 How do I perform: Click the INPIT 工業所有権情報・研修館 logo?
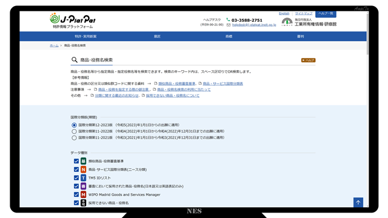pyautogui.click(x=309, y=22)
